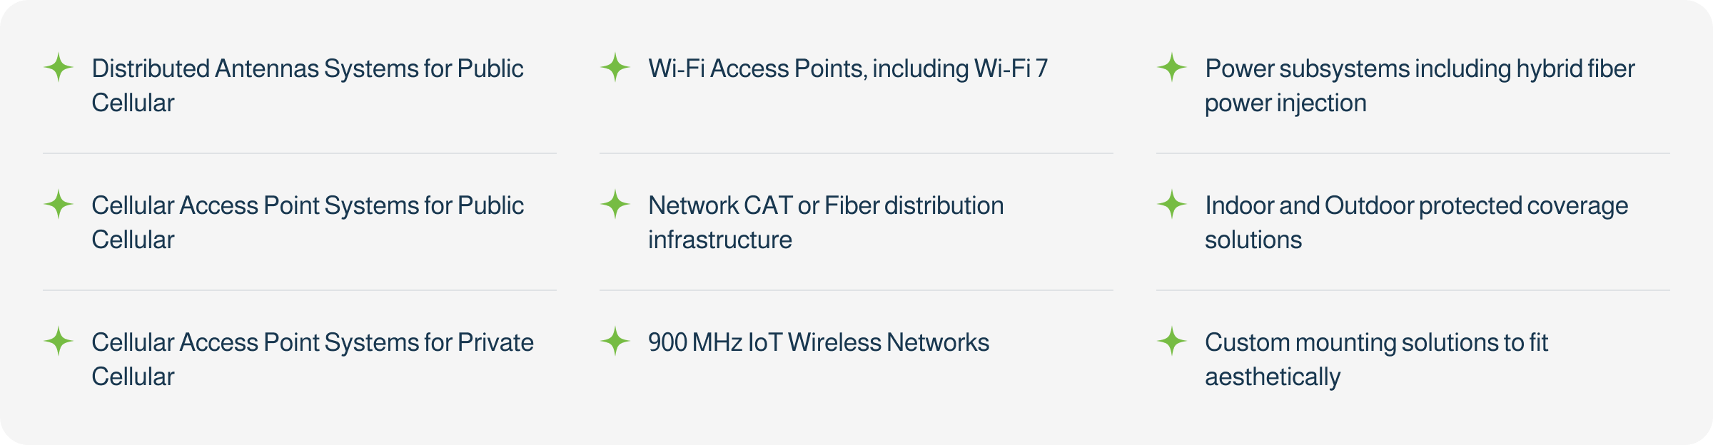The width and height of the screenshot is (1713, 445).
Task: Click star icon beside Indoor and Outdoor coverage
Action: [1172, 205]
